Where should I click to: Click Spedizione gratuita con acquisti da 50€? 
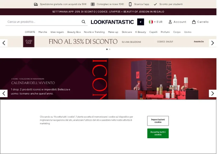pyautogui.click(x=63, y=4)
